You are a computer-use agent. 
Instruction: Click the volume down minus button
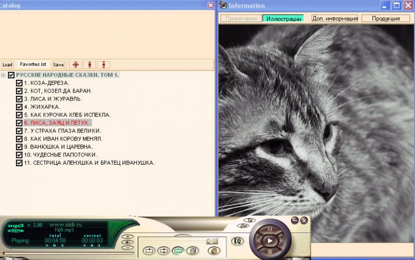tap(128, 249)
